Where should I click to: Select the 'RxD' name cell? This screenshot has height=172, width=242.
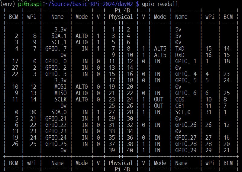(180, 55)
